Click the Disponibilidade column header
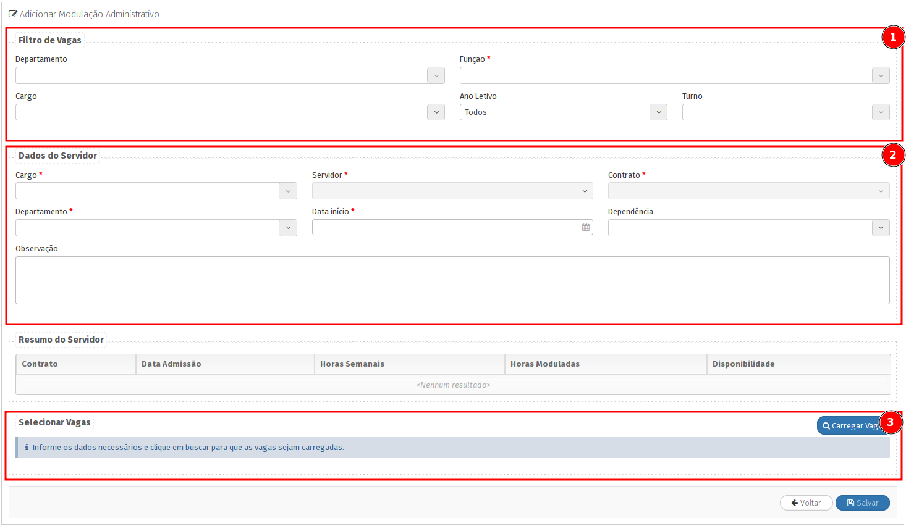The image size is (906, 526). pyautogui.click(x=743, y=364)
